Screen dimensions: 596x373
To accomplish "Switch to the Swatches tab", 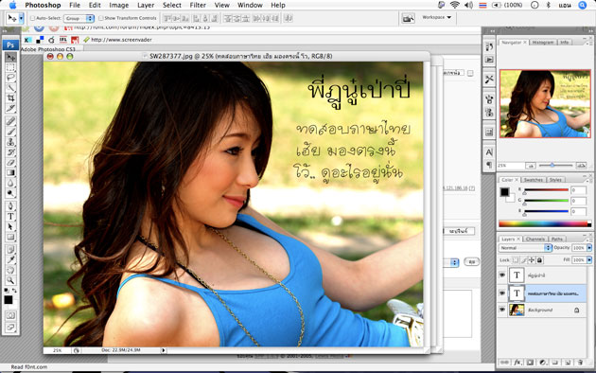I will click(x=534, y=180).
